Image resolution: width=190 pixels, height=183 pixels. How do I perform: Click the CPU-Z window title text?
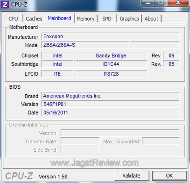pyautogui.click(x=19, y=4)
